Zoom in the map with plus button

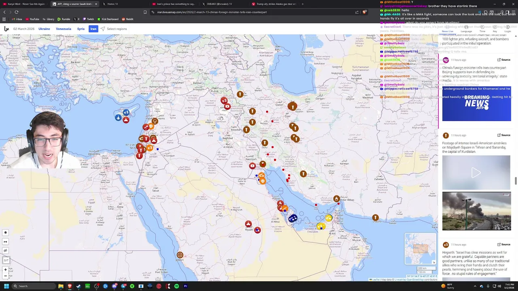click(6, 270)
